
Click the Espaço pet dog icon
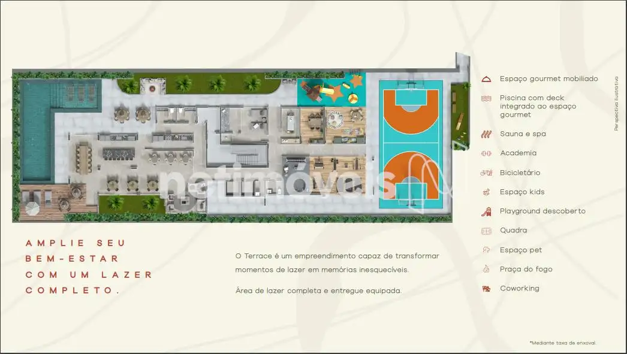[486, 250]
